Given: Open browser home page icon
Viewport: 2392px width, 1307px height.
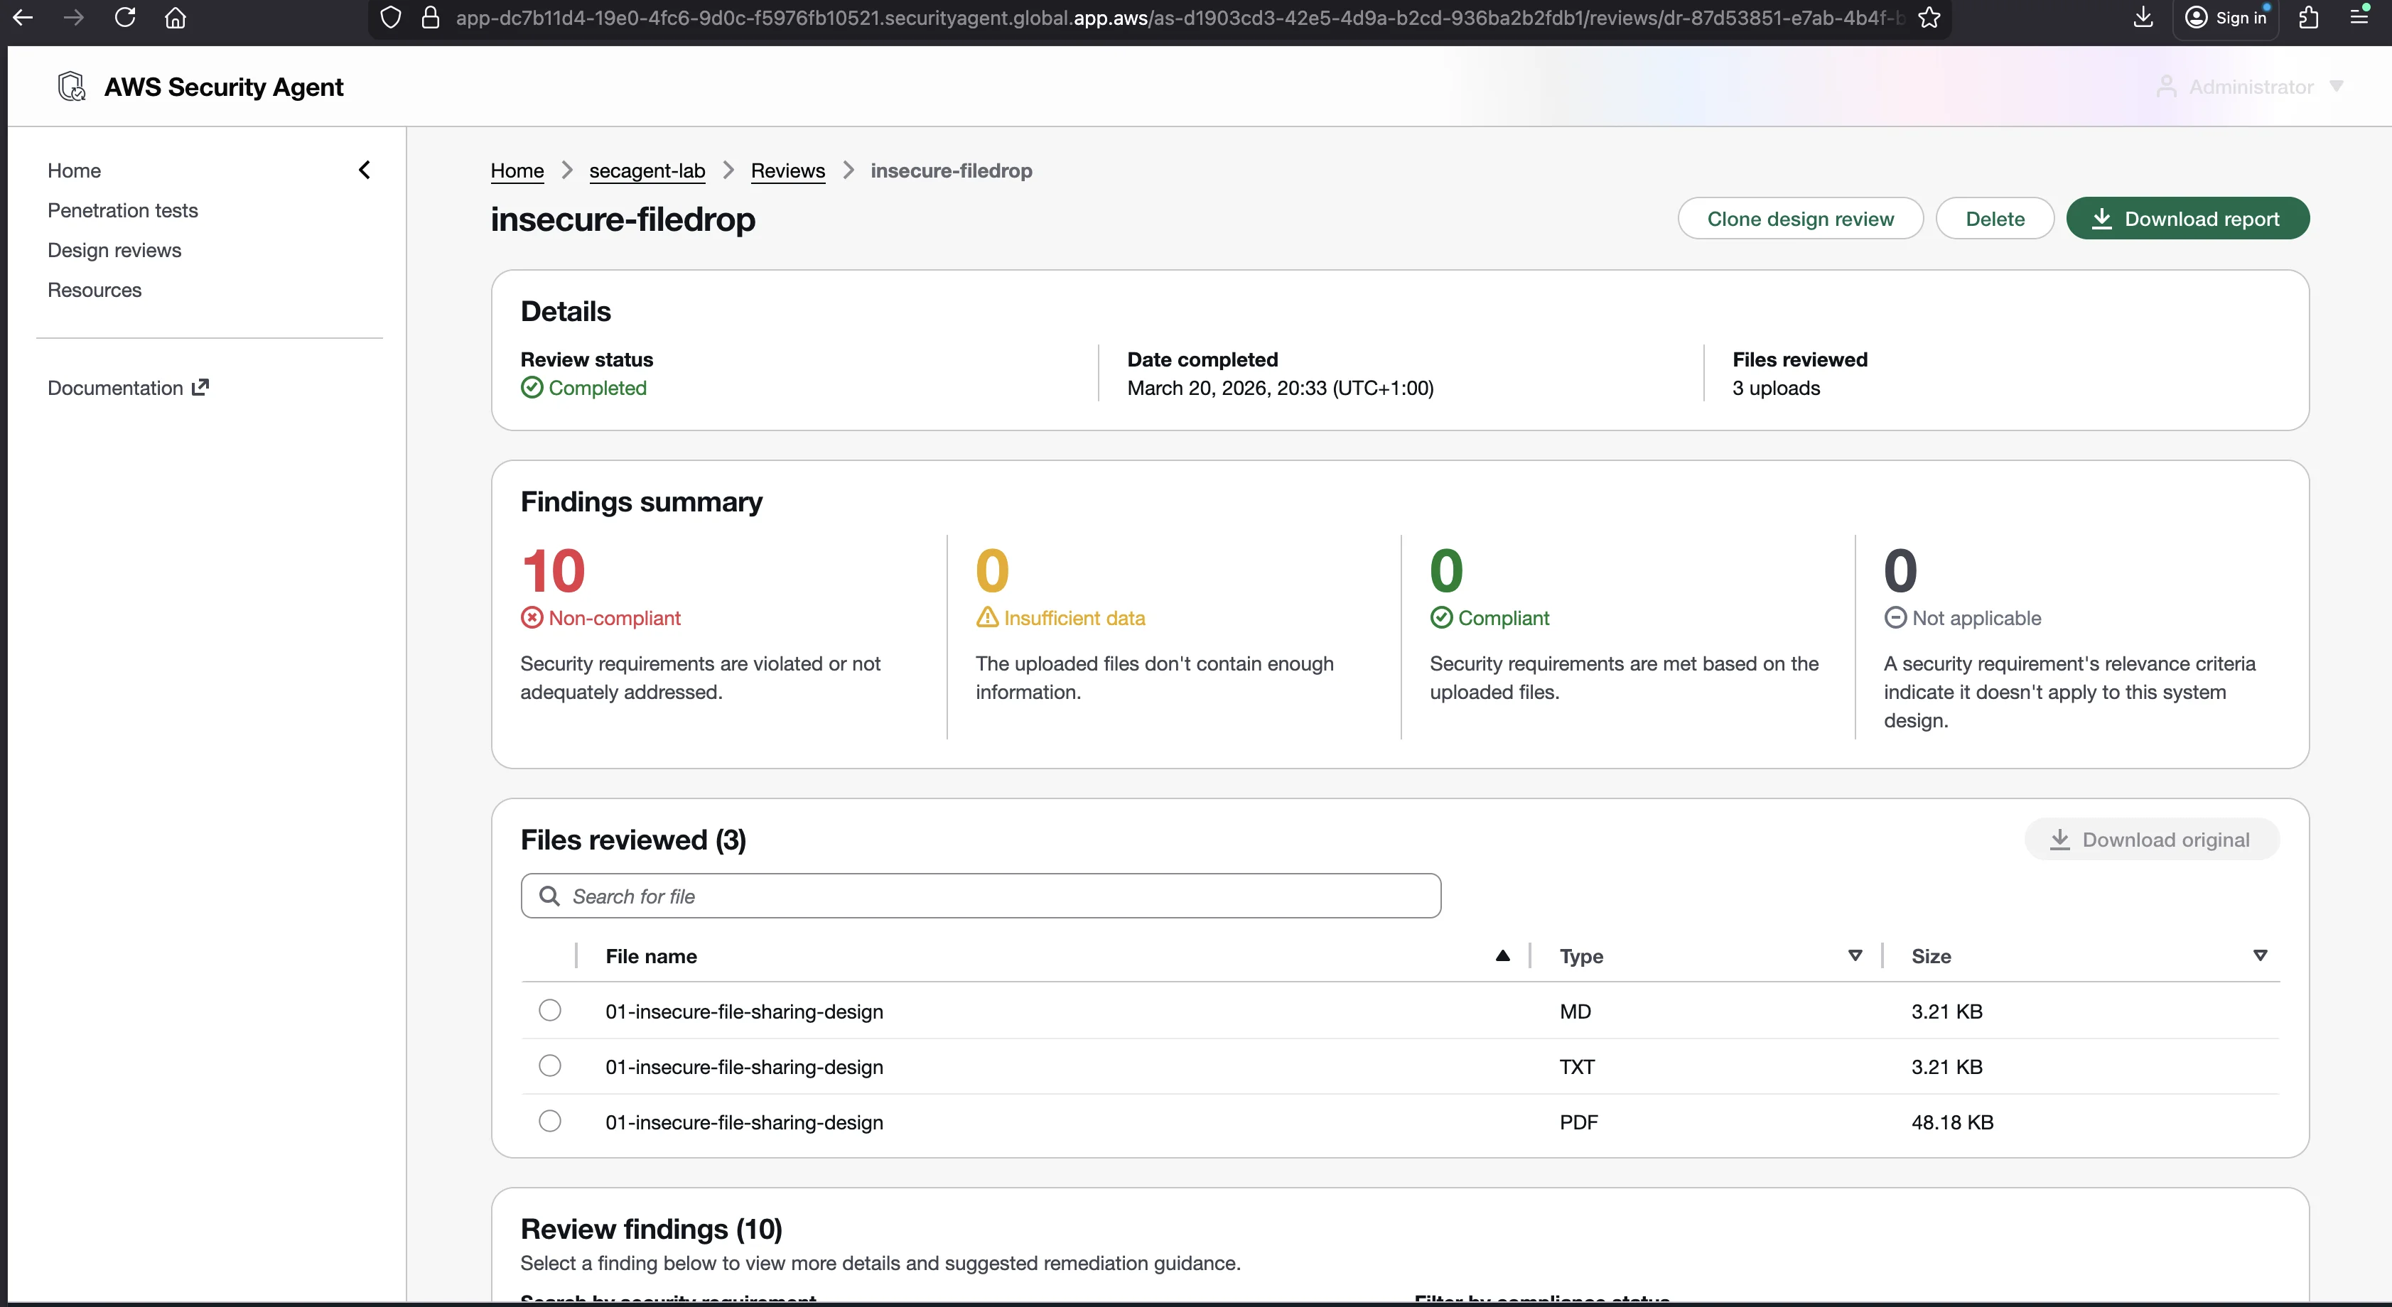Looking at the screenshot, I should [x=176, y=17].
